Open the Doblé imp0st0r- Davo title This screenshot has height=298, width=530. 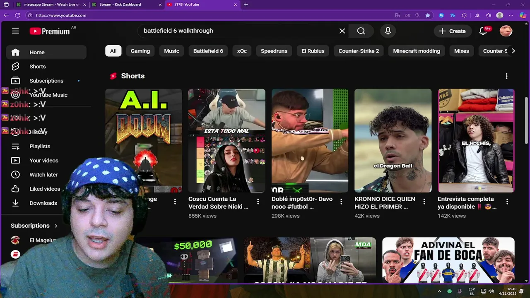click(x=302, y=203)
